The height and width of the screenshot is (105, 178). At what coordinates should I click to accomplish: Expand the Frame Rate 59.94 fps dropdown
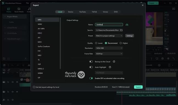[x=109, y=54]
